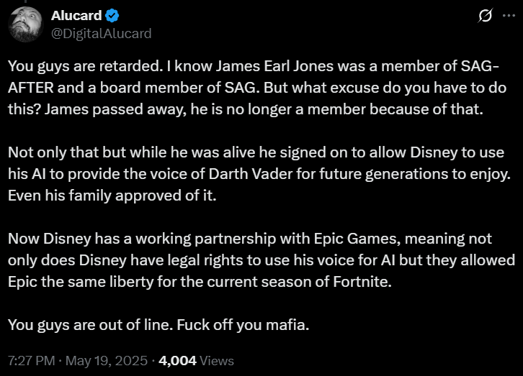Click the 4,004 view count number

(x=177, y=360)
